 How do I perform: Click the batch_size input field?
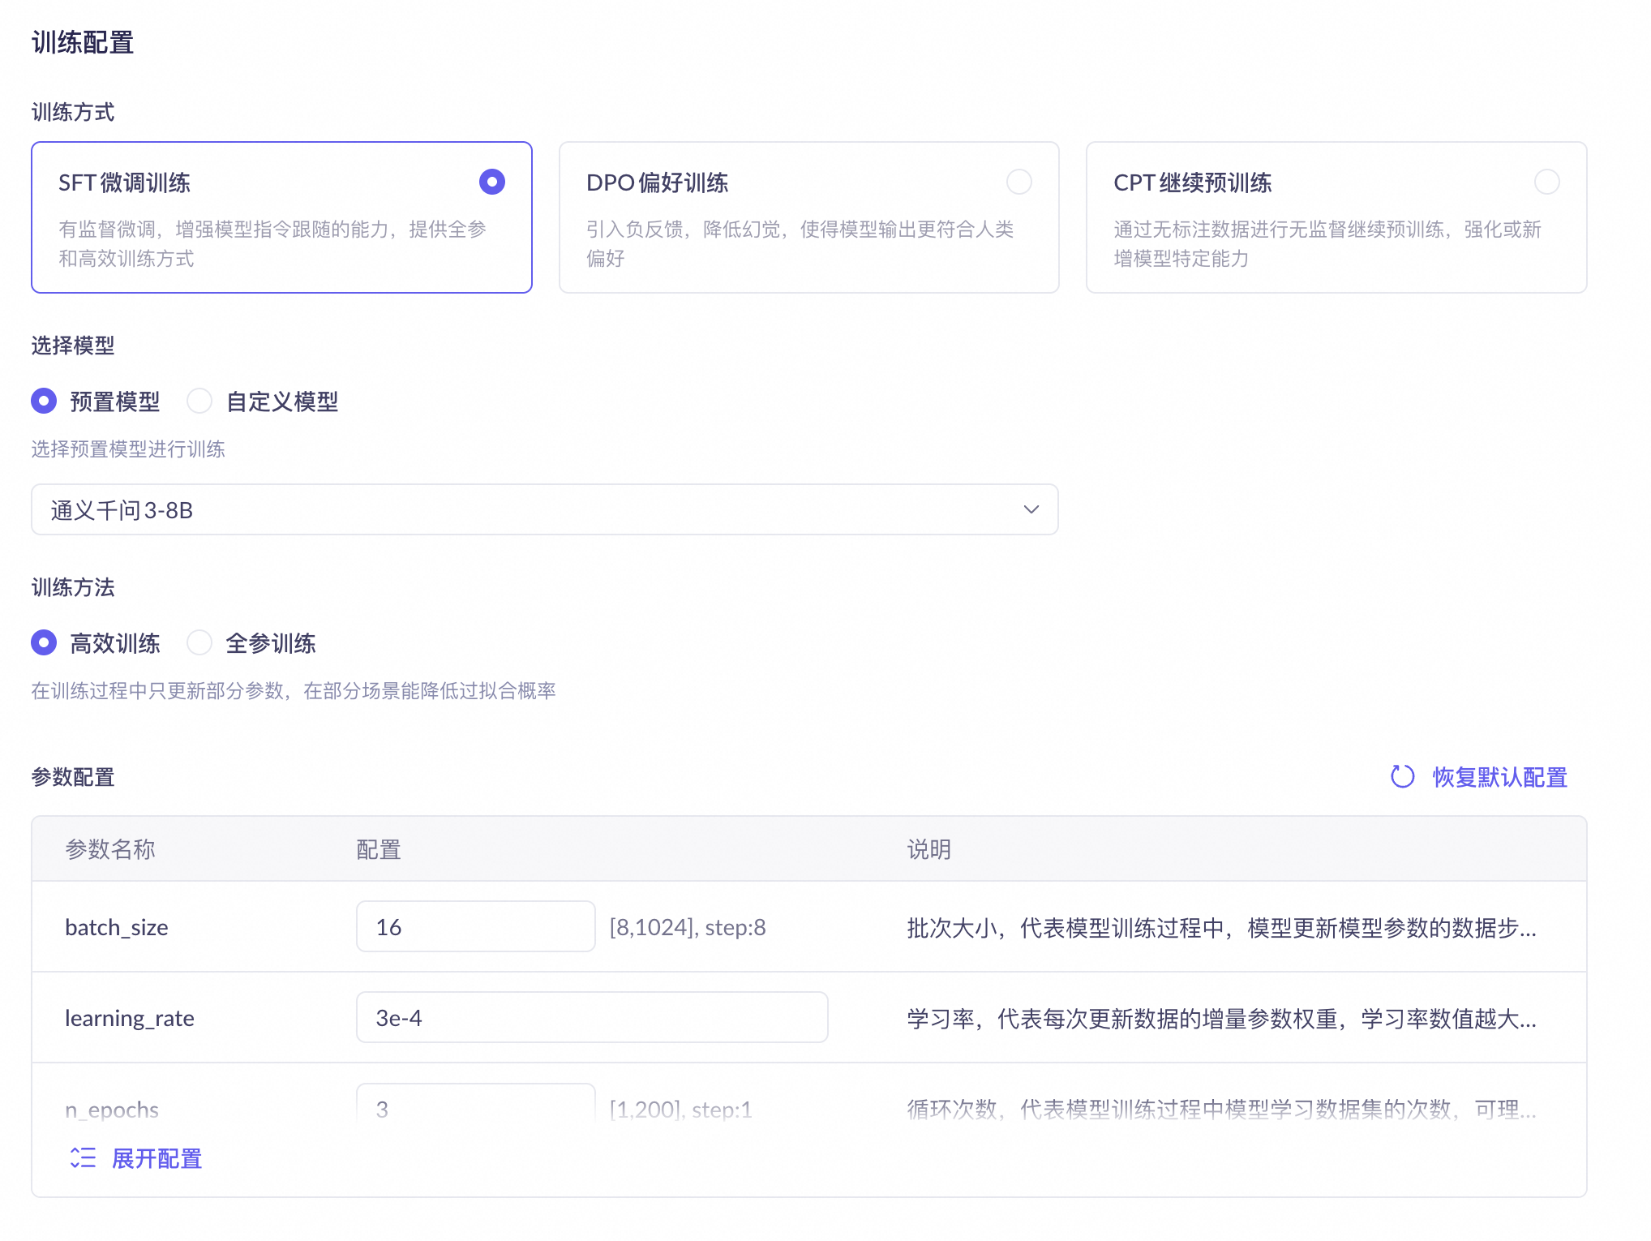(x=475, y=926)
